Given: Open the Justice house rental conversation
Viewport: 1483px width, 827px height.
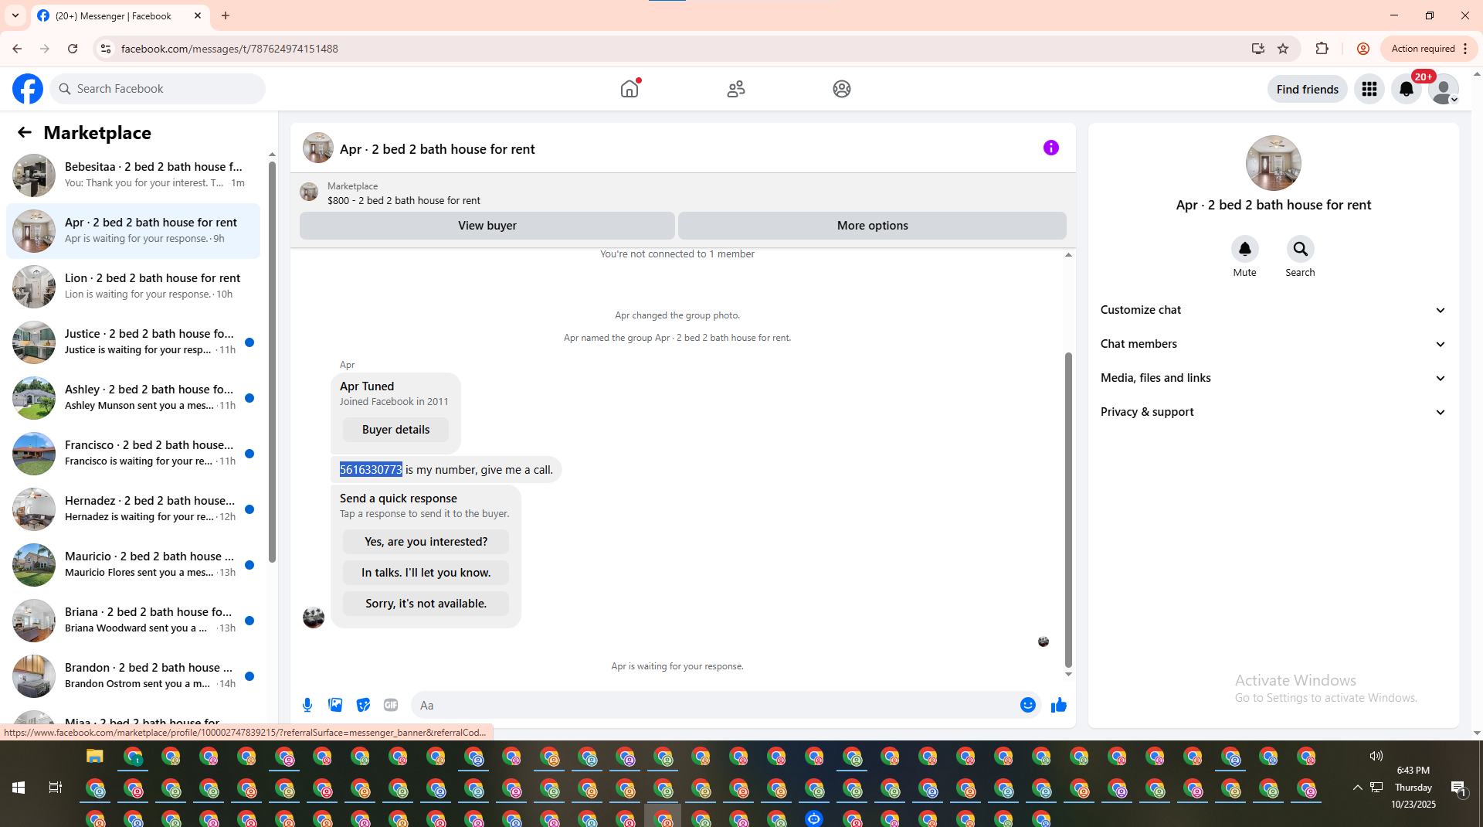Looking at the screenshot, I should click(x=133, y=342).
